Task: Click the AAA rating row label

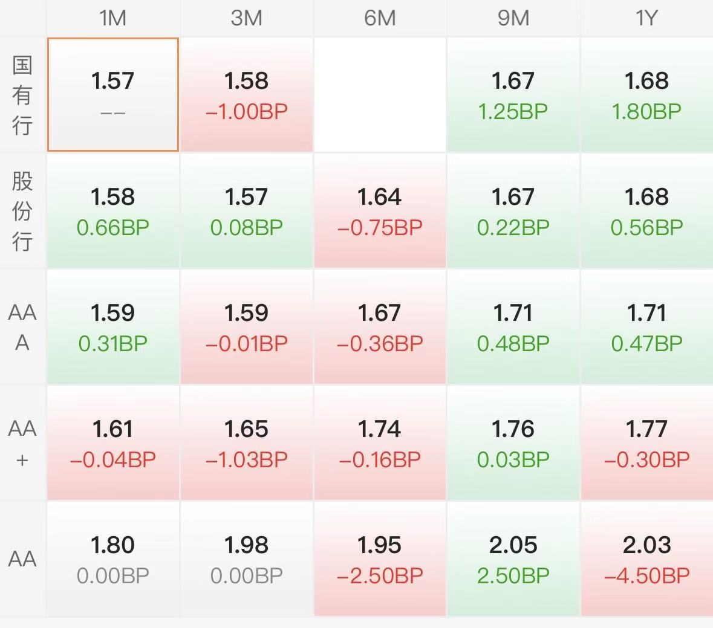Action: [x=22, y=327]
